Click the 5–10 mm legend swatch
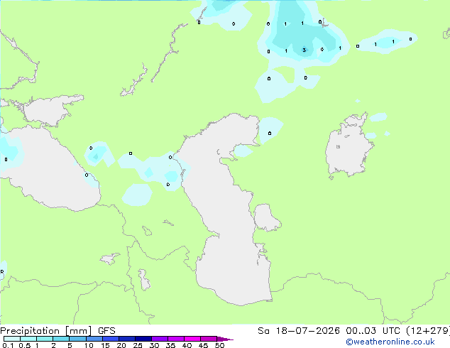The width and height of the screenshot is (450, 348). [x=77, y=339]
